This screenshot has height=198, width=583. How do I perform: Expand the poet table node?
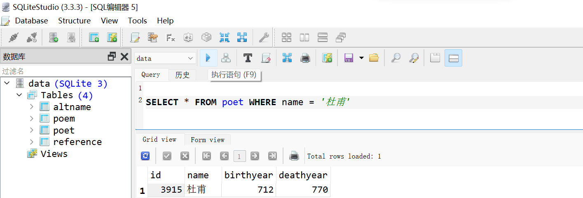tap(32, 130)
